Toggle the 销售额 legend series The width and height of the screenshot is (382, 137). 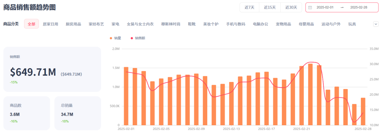138,38
